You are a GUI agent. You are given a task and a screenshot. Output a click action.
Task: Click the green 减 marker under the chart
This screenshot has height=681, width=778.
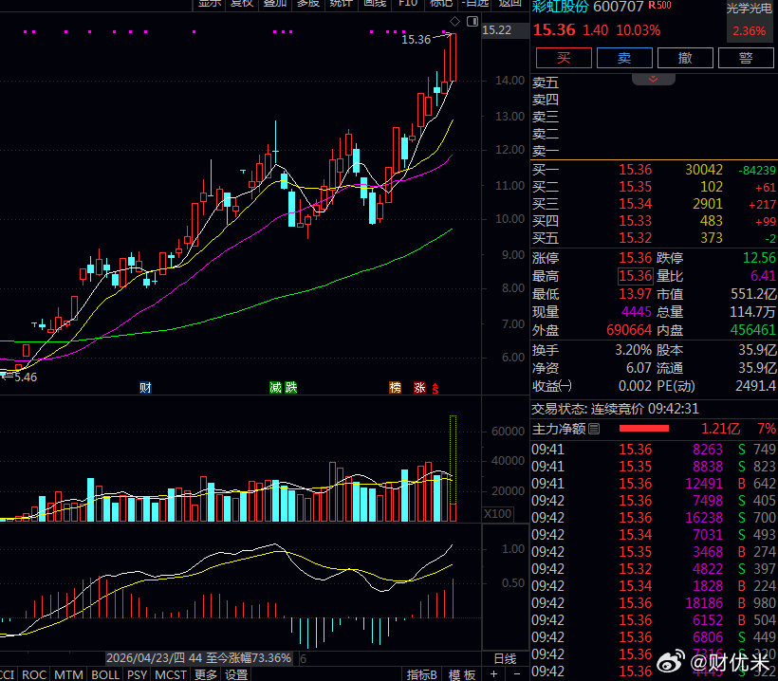pyautogui.click(x=275, y=387)
